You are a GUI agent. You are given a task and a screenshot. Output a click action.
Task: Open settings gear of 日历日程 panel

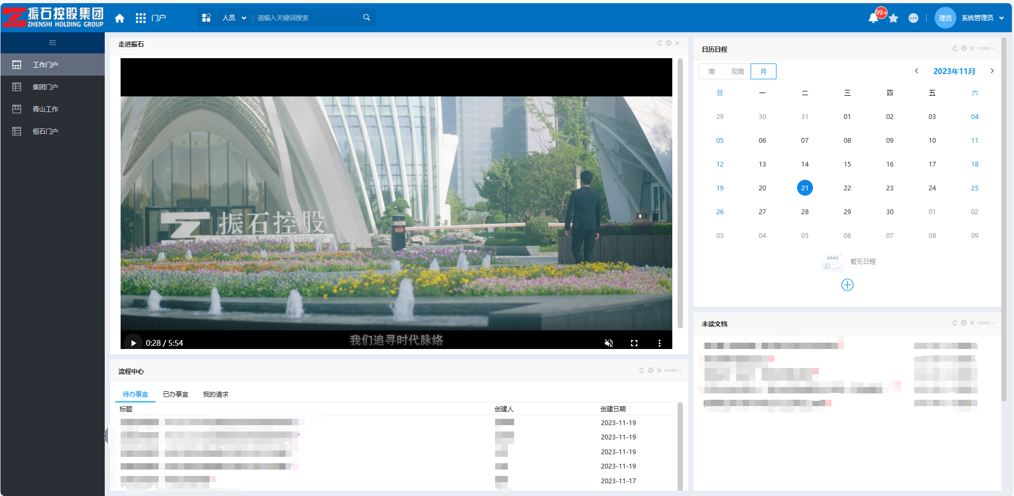[964, 49]
